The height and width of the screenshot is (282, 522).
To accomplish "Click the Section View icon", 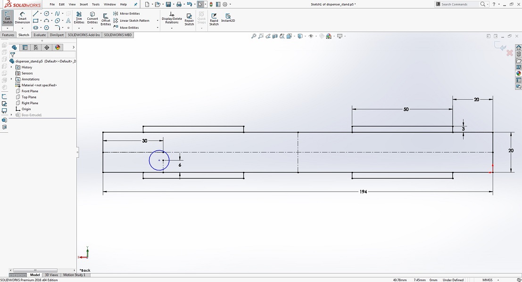I will (x=275, y=36).
